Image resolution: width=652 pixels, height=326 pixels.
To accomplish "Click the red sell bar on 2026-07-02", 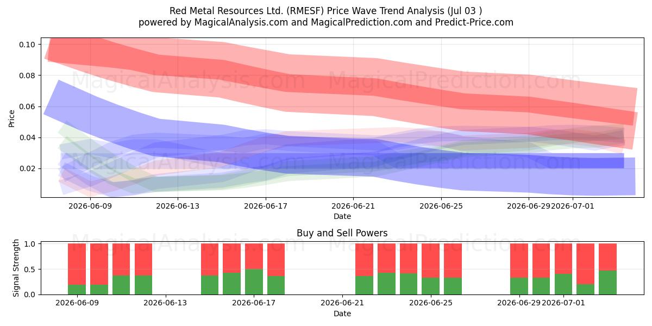I will (585, 264).
